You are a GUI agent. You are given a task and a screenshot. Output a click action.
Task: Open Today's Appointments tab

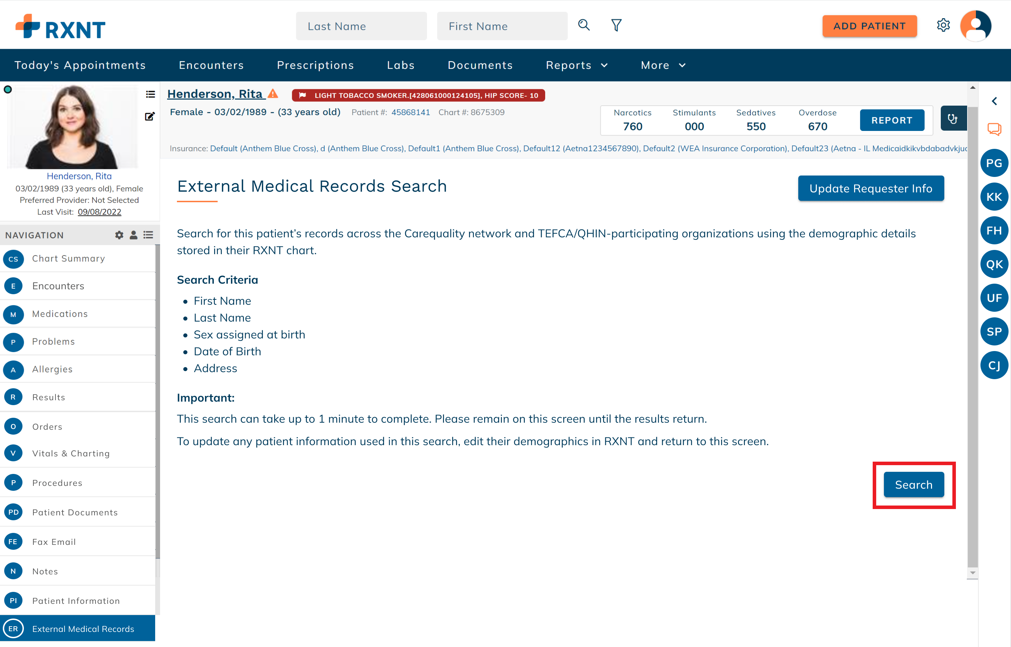[x=80, y=65]
